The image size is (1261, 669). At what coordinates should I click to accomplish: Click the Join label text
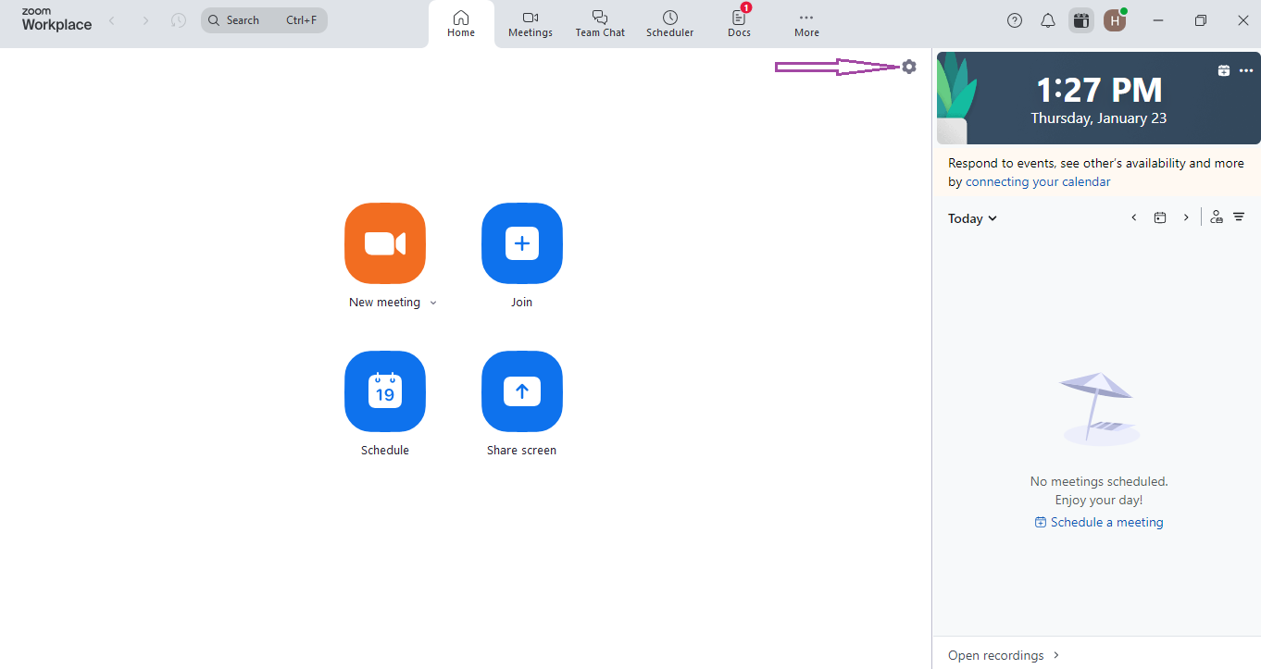coord(522,303)
